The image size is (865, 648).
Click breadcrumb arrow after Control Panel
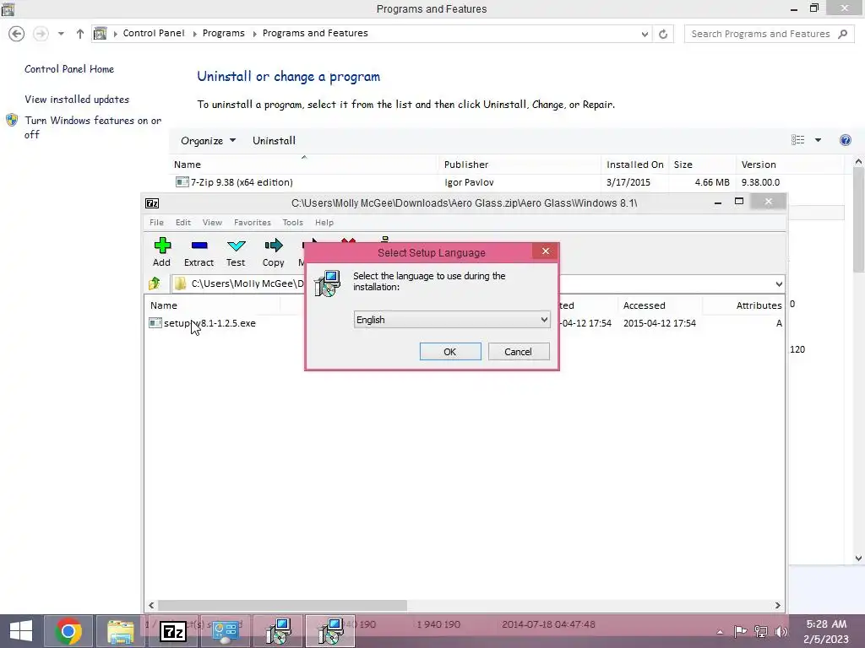tap(195, 34)
